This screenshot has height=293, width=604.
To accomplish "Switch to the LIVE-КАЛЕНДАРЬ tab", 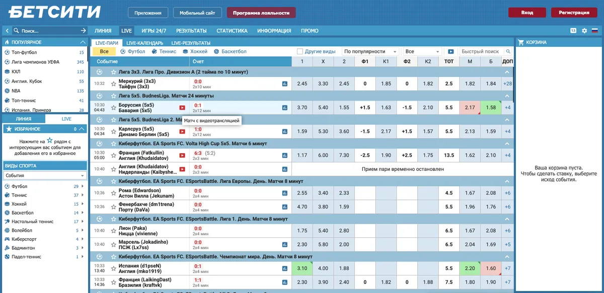I will pos(144,43).
